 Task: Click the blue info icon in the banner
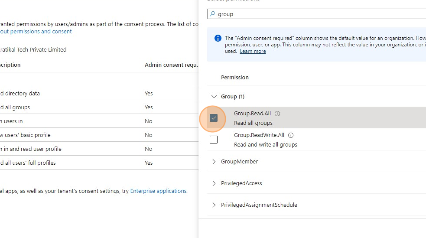tap(218, 38)
